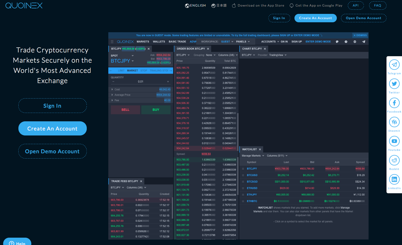402x245 pixels.
Task: Switch language to ENGLISH
Action: (195, 6)
